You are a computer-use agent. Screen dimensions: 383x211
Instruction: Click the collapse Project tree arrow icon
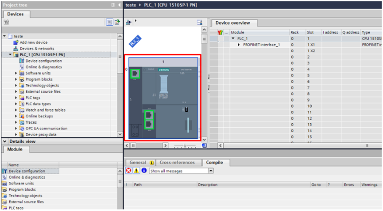coord(119,5)
